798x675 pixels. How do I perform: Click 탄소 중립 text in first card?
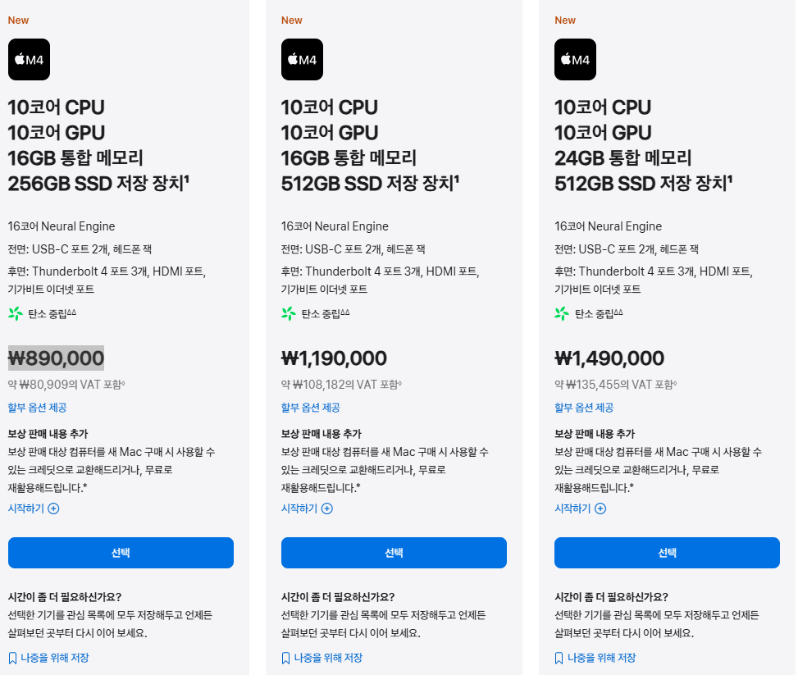pyautogui.click(x=52, y=314)
